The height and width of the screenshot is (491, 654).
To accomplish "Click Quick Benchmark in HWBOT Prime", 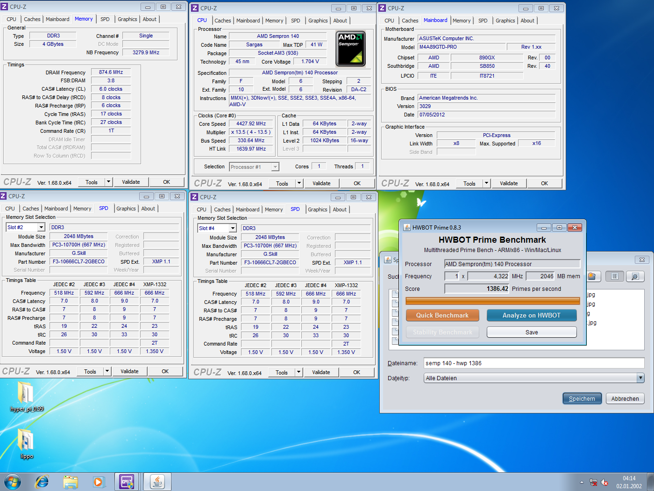I will [442, 315].
